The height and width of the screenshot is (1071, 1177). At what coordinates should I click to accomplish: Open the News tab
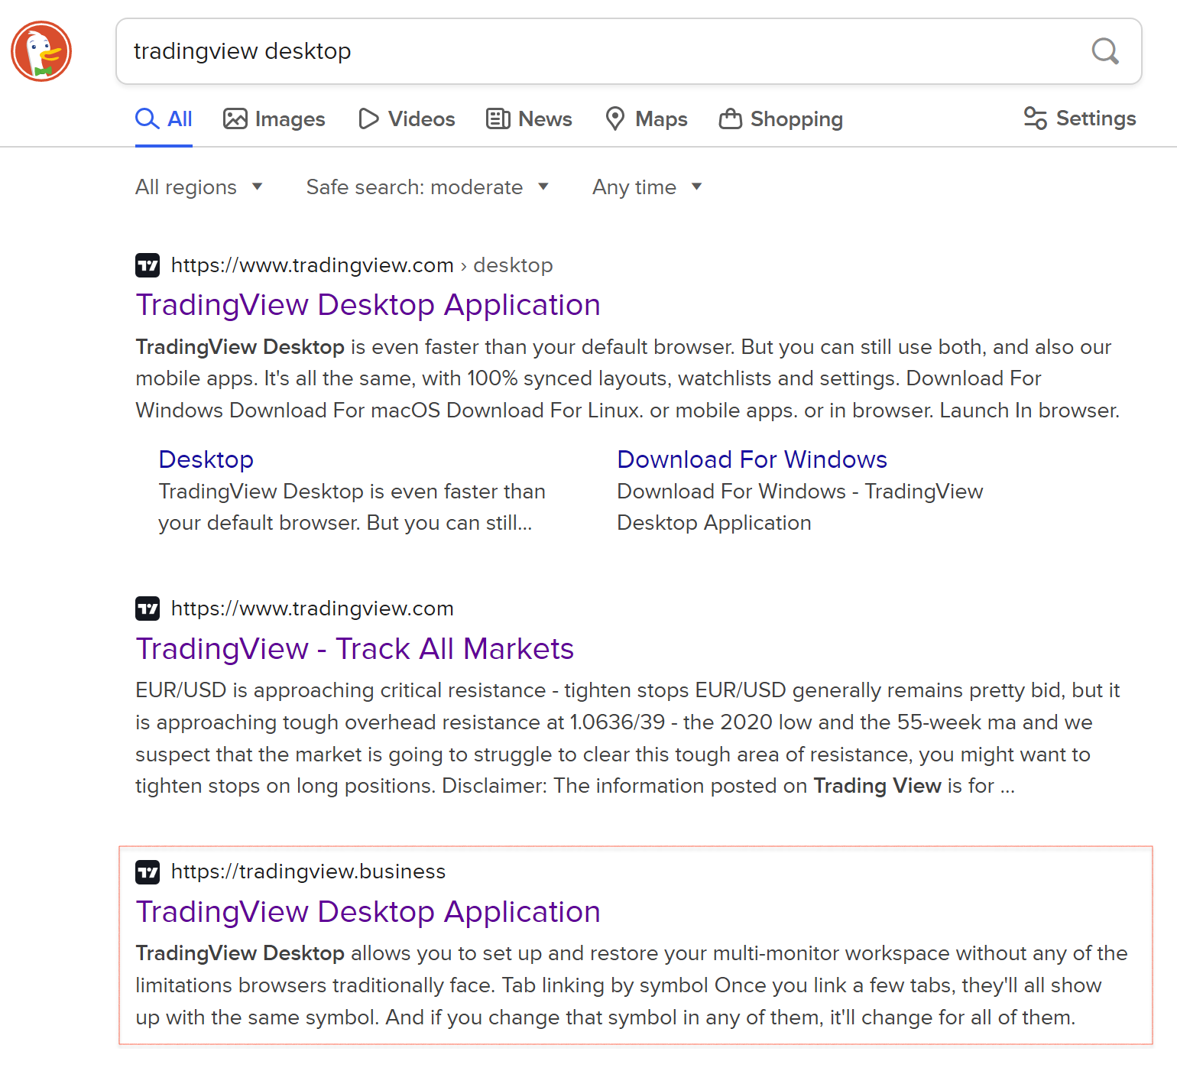click(529, 119)
